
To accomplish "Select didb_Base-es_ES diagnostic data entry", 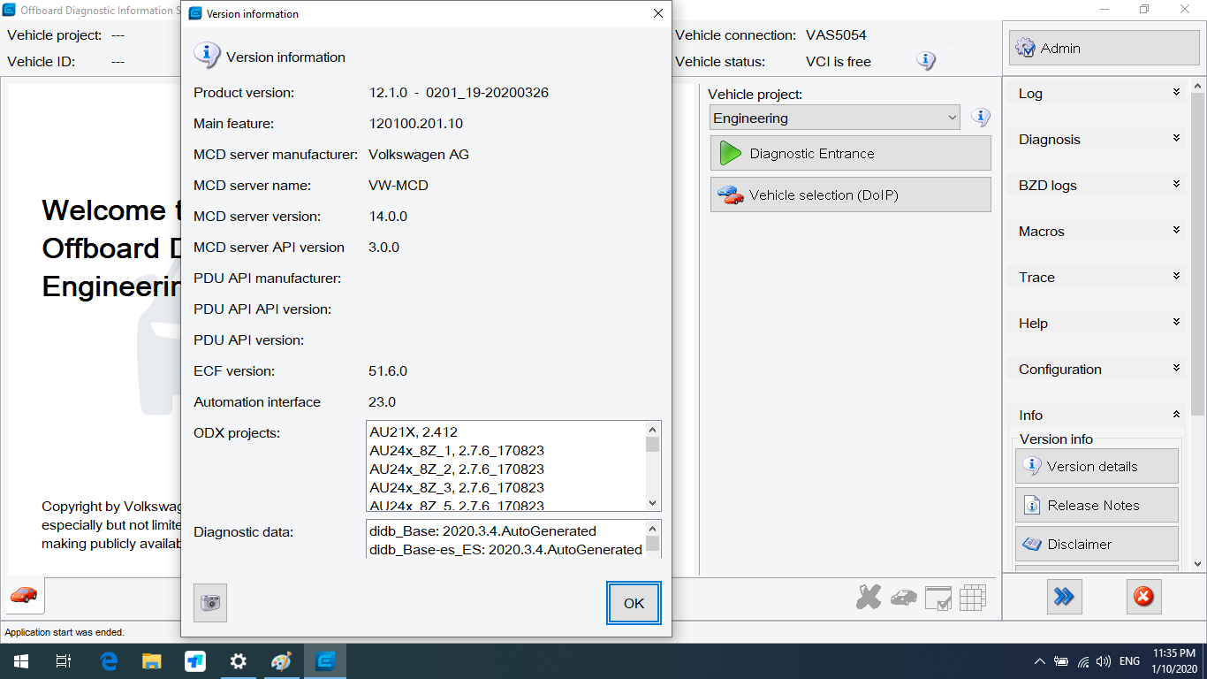I will [505, 550].
